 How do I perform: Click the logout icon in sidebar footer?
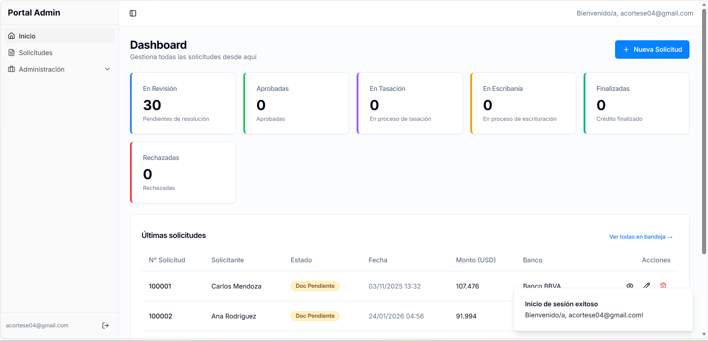tap(105, 325)
